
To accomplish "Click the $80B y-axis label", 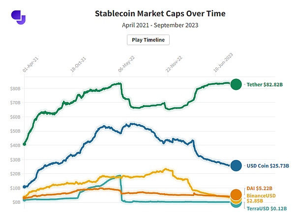I will pos(15,88).
